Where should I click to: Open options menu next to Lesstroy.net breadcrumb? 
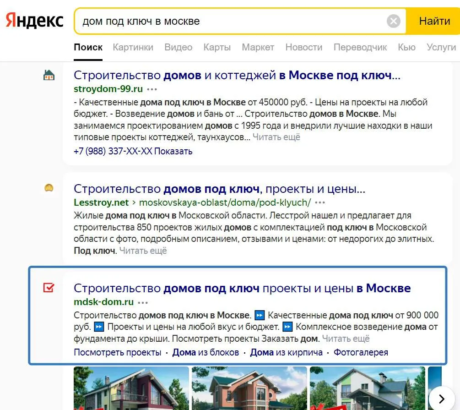pos(319,202)
